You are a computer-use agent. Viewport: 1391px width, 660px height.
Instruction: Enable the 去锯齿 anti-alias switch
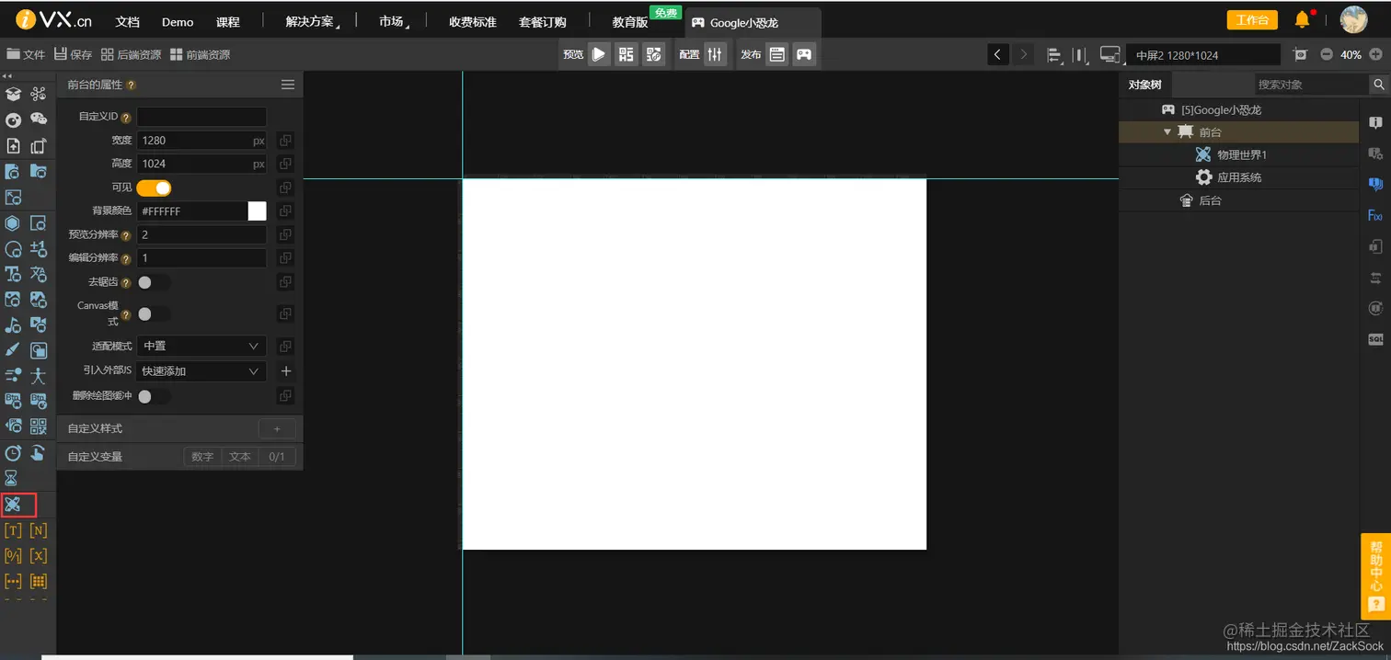click(154, 282)
